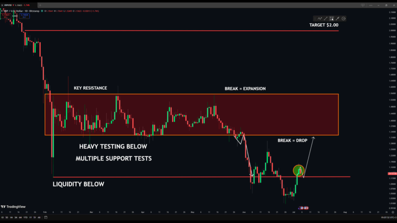Click the event markers on the time axis
Viewport: 397px width, 223px height.
(x=304, y=208)
